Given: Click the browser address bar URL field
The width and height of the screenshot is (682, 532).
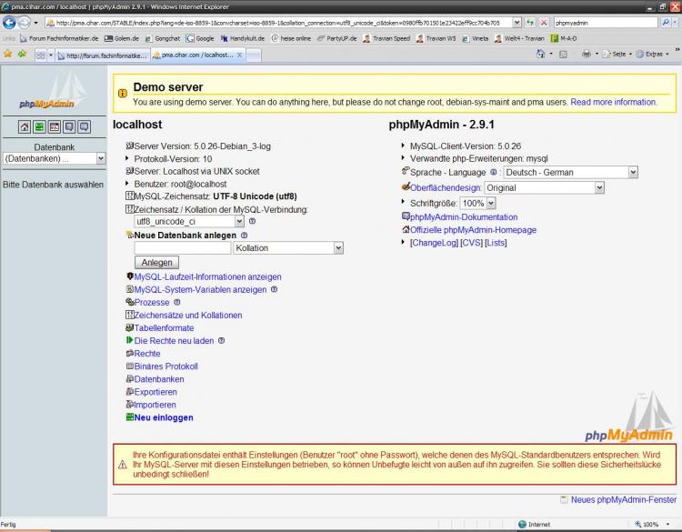Looking at the screenshot, I should click(x=278, y=22).
